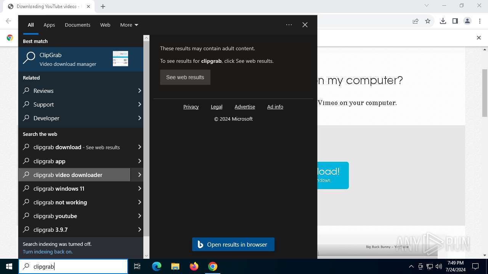Viewport: 488px width, 274px height.
Task: Switch to Chrome on taskbar
Action: [x=213, y=266]
